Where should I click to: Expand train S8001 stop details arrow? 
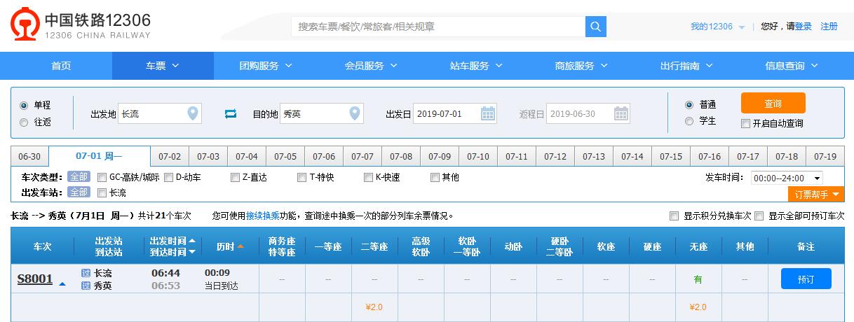pos(62,284)
